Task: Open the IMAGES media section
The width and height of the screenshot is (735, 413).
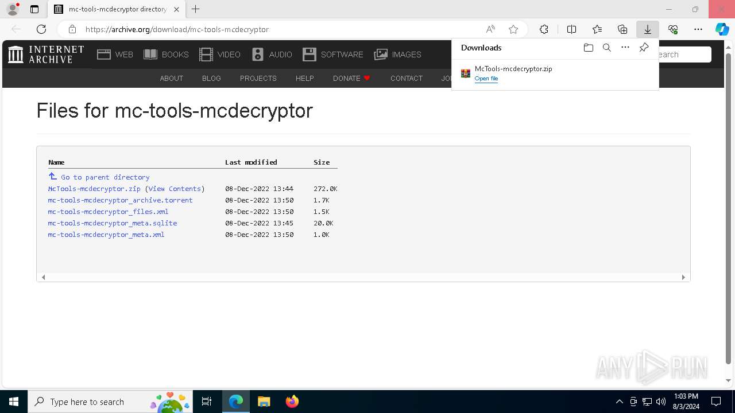Action: [397, 54]
